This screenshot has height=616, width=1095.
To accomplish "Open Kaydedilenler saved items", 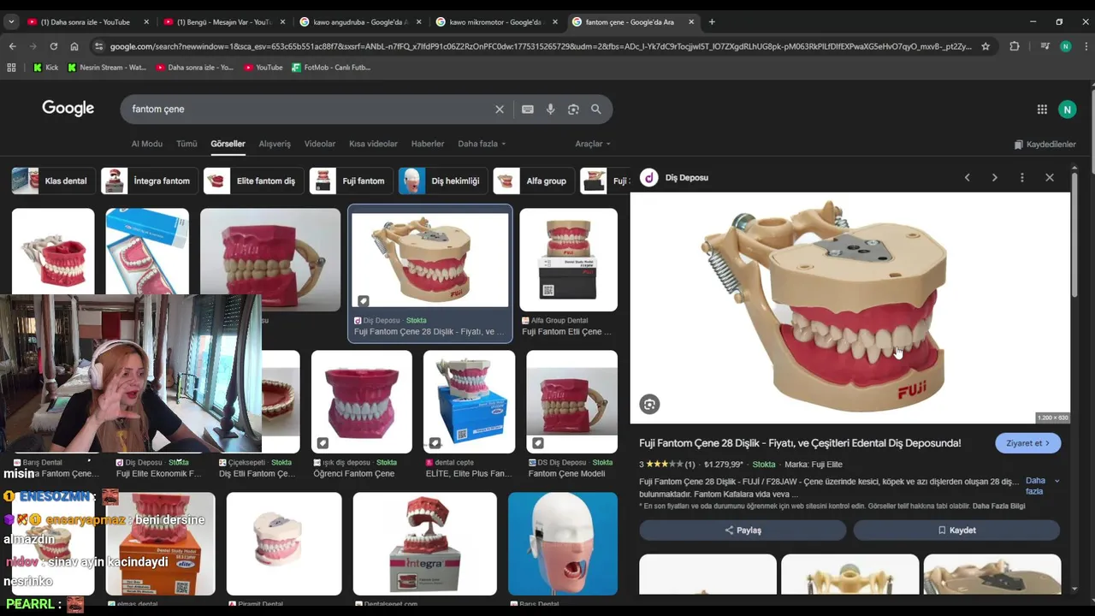I will point(1045,145).
